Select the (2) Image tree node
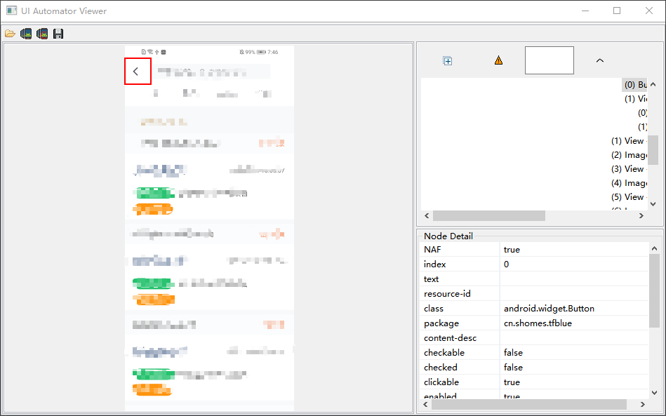 (x=629, y=155)
